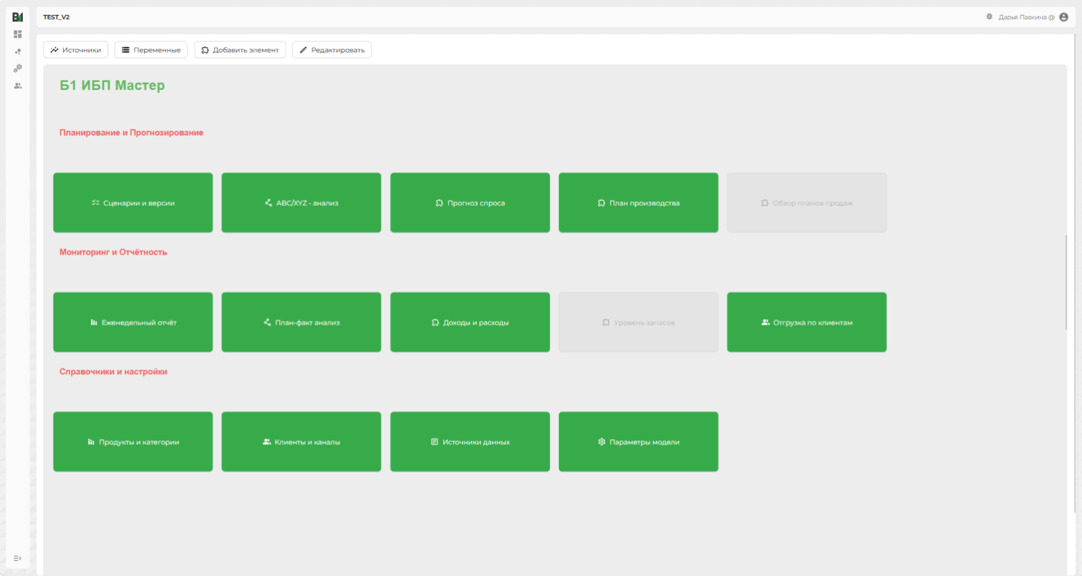The image size is (1082, 576).
Task: Click the Справочники и настройки section heading
Action: [113, 371]
